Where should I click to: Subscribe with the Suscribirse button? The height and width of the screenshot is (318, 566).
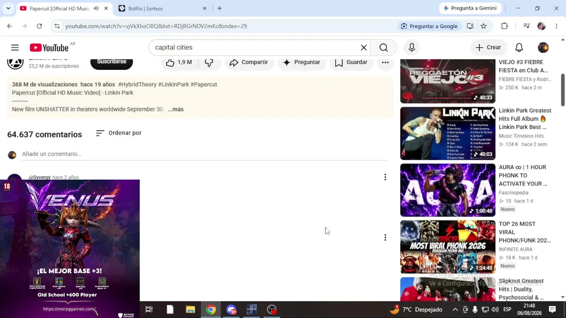click(x=111, y=62)
